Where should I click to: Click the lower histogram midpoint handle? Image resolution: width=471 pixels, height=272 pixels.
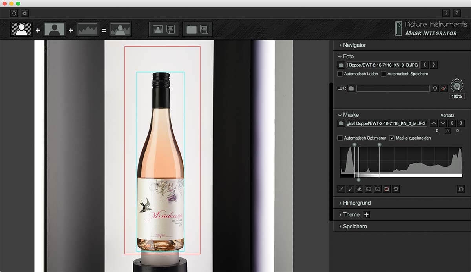click(358, 180)
